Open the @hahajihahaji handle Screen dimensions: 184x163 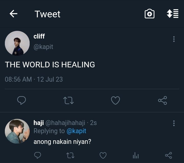(65, 123)
